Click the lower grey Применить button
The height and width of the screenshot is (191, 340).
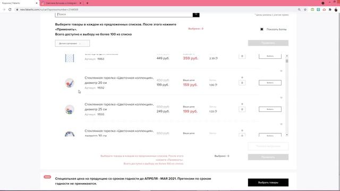[x=268, y=157]
